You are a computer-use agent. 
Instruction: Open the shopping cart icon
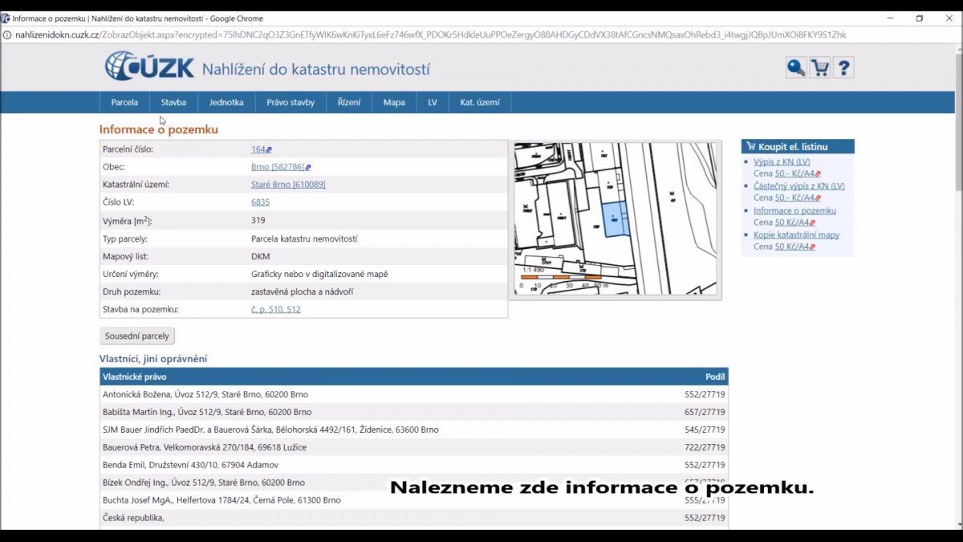pyautogui.click(x=819, y=68)
